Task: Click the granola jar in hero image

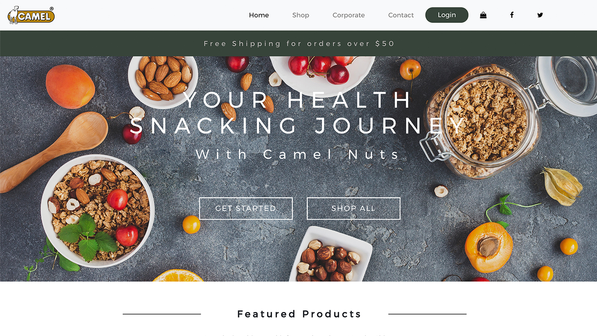Action: [x=483, y=120]
